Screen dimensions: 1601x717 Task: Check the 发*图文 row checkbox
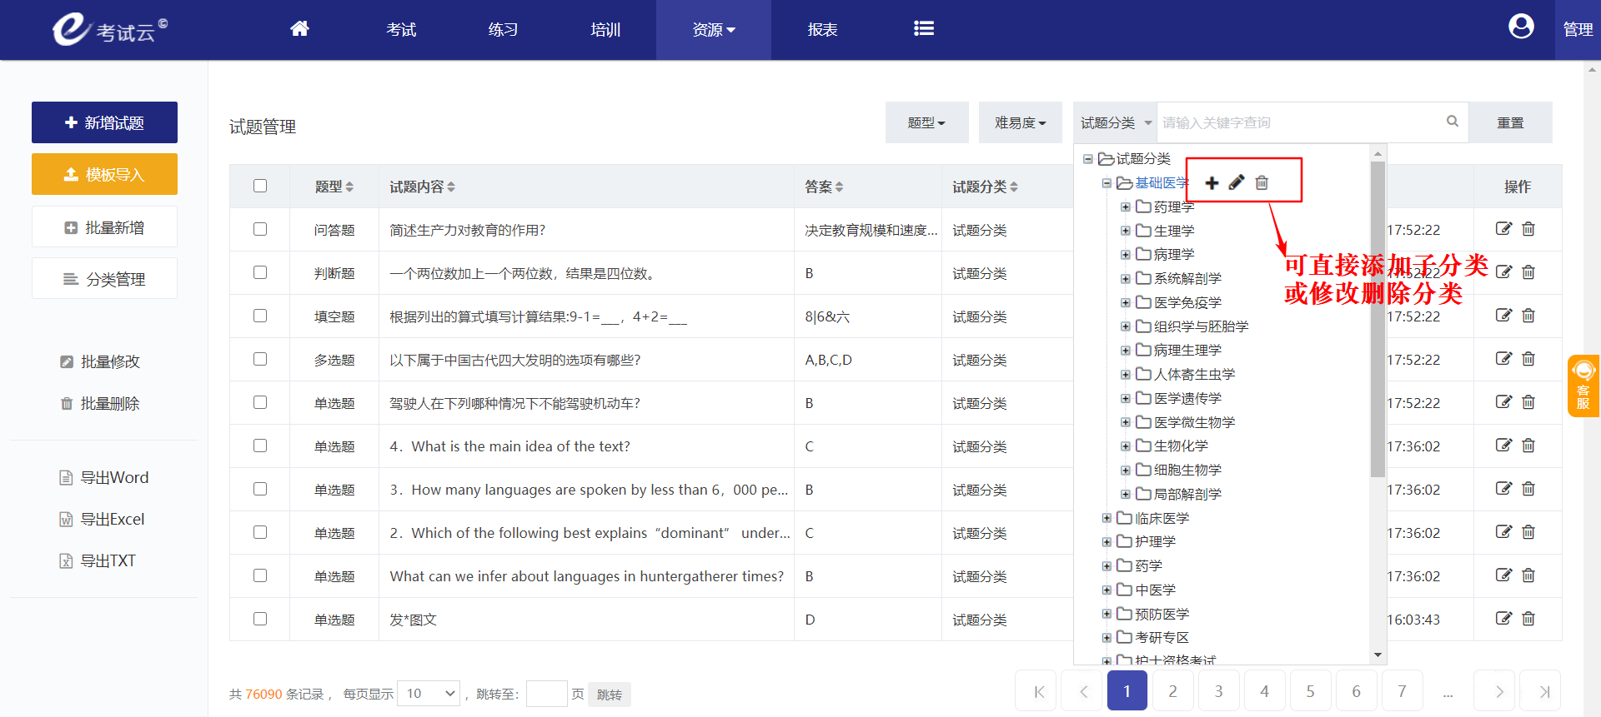tap(260, 619)
